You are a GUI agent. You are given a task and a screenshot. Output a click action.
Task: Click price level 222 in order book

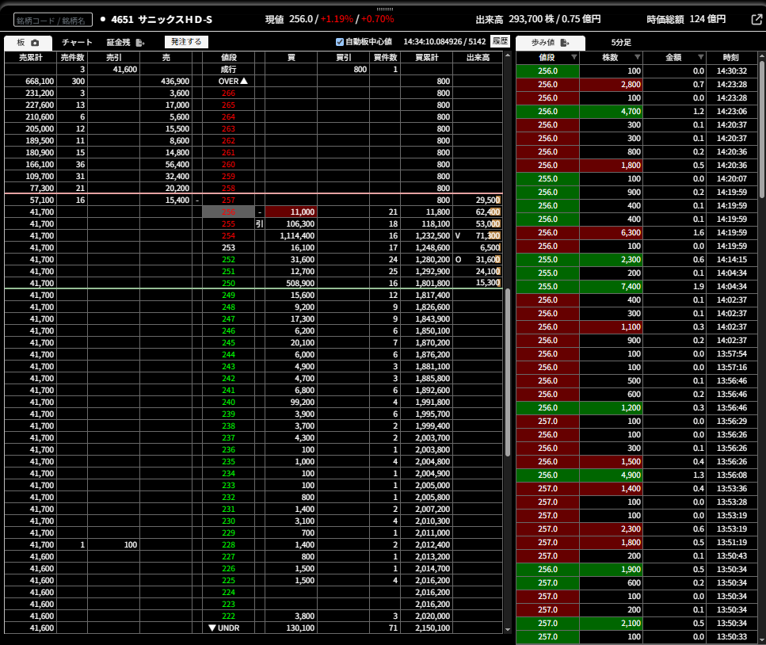(228, 616)
